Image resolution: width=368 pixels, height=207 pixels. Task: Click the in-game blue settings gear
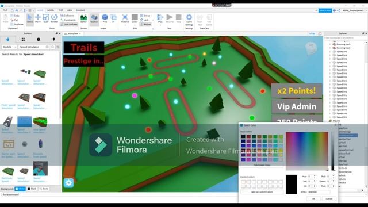click(x=68, y=183)
